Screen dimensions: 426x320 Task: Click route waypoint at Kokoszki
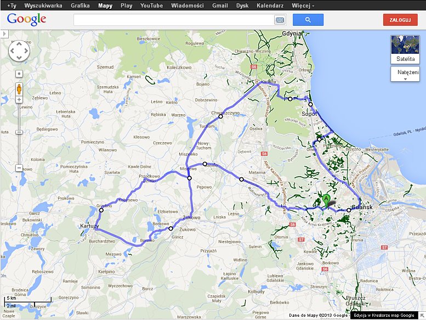pos(242,179)
